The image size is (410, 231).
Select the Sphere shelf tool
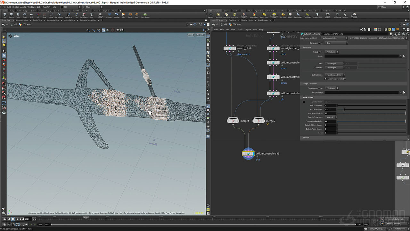click(x=12, y=14)
